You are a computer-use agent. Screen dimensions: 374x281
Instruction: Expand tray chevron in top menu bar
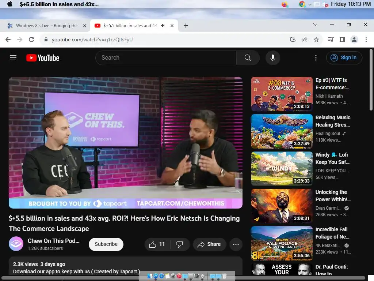[x=310, y=4]
